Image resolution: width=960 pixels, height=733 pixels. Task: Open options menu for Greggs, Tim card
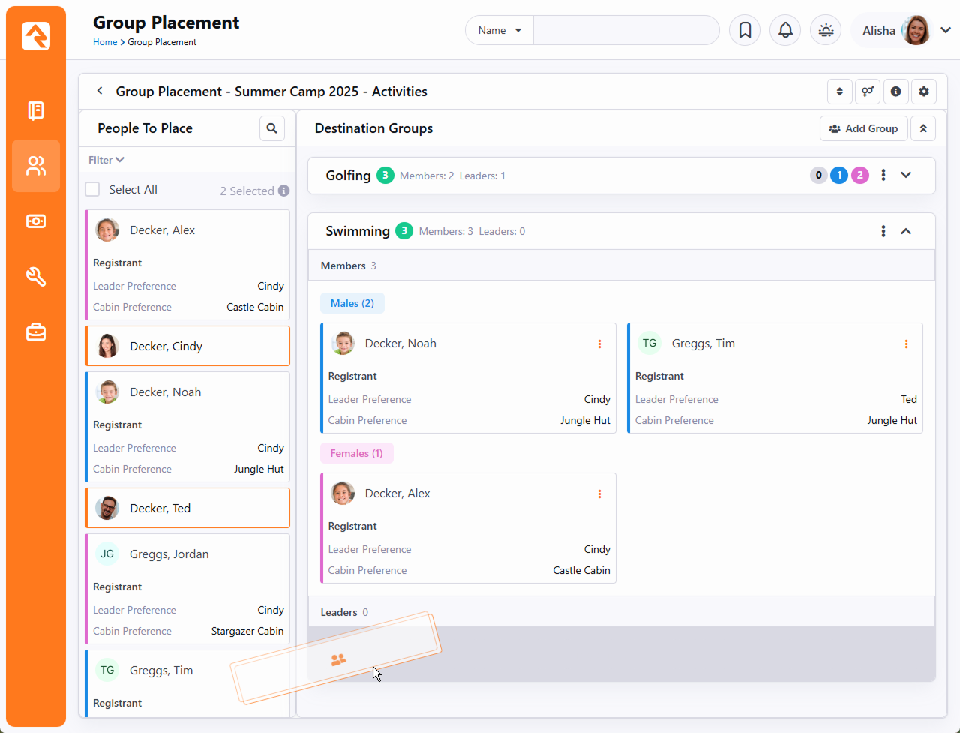pyautogui.click(x=906, y=344)
